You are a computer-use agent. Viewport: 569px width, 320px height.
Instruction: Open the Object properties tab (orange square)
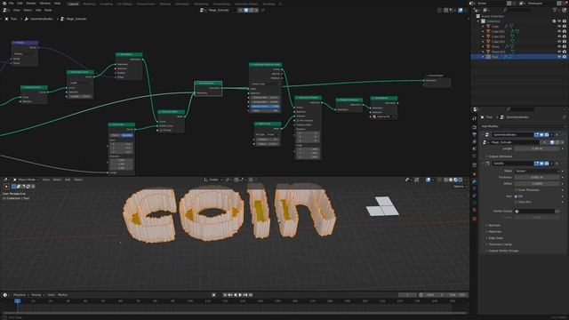(474, 174)
